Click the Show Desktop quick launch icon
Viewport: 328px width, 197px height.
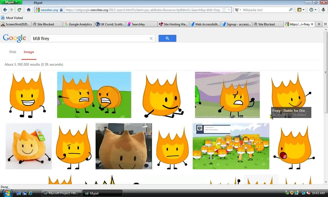point(19,193)
